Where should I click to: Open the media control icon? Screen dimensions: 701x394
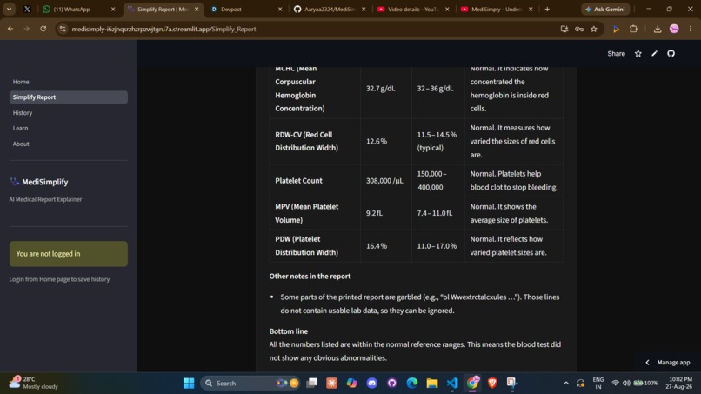[x=616, y=29]
